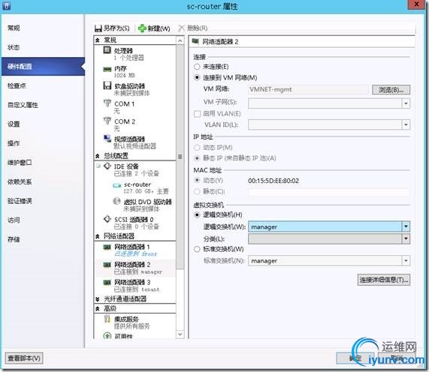Close the sc-router properties window
This screenshot has width=429, height=372.
(x=417, y=4)
